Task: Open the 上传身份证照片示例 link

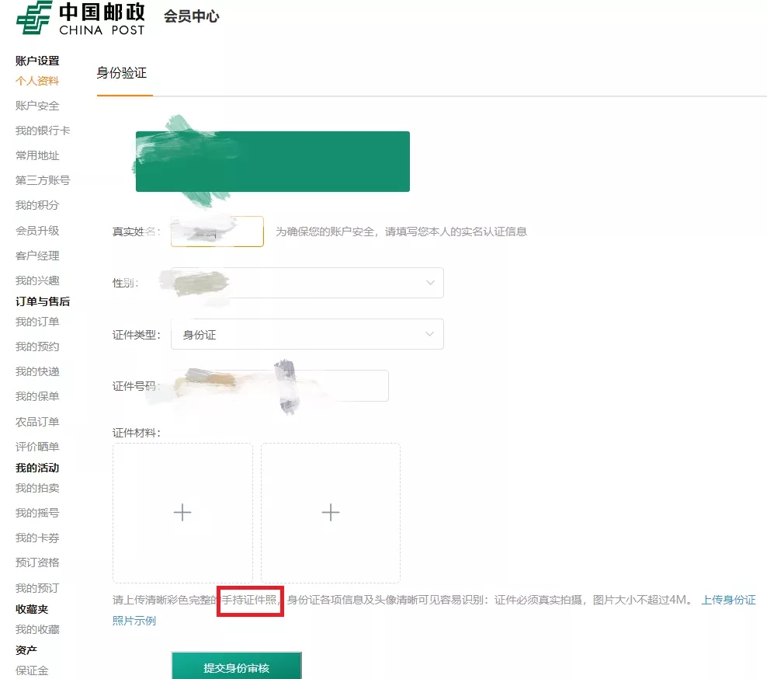Action: click(727, 600)
